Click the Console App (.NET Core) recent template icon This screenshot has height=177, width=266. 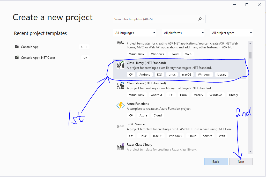(x=17, y=57)
